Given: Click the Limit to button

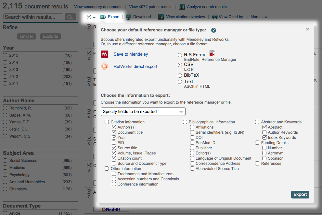Looking at the screenshot, I should (x=27, y=36).
